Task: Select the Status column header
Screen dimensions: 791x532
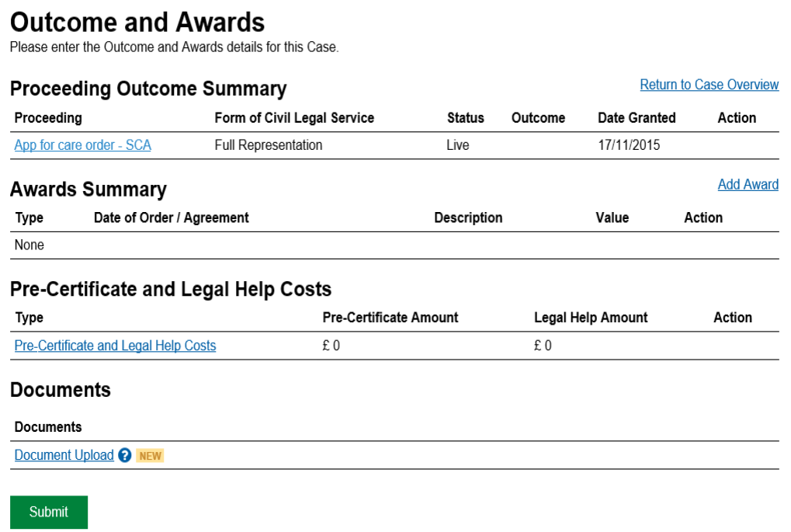Action: pos(465,118)
